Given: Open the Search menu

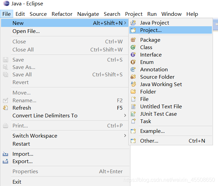Looking at the screenshot, I should coord(112,14).
